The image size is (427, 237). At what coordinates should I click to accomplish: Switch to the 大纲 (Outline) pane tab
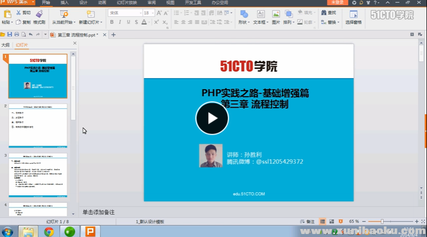(x=6, y=45)
